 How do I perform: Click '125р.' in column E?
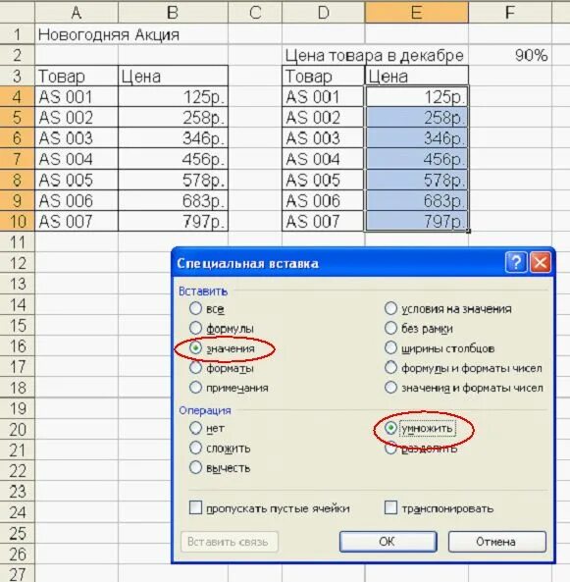point(416,96)
